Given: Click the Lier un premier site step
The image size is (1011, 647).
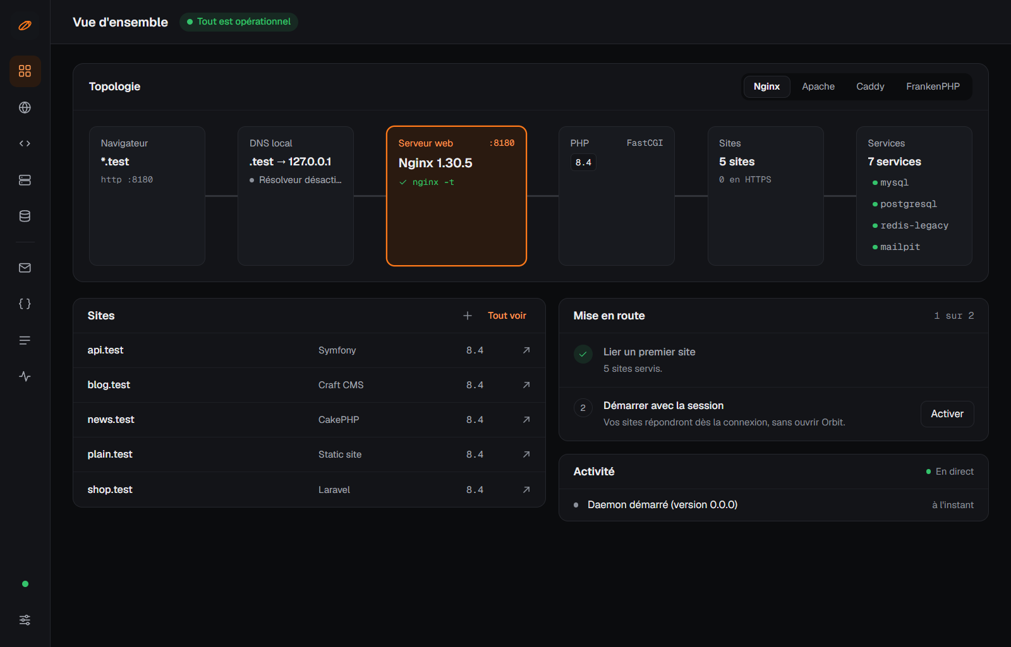Looking at the screenshot, I should [x=773, y=360].
